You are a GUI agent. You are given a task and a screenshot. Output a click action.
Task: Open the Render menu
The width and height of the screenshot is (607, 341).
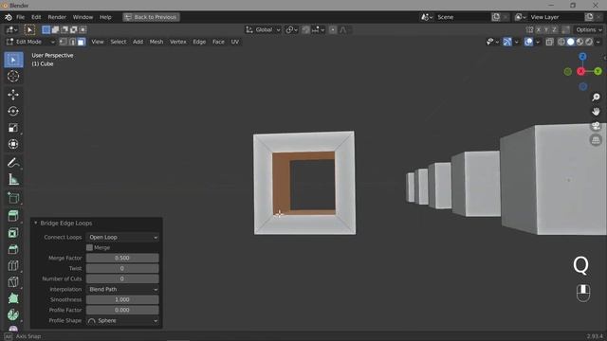click(57, 17)
